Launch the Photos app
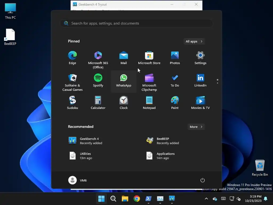 coord(175,58)
